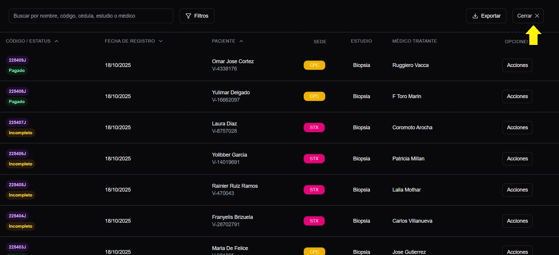Click the download icon in Exportar
Screen dimensions: 559x255
point(475,16)
